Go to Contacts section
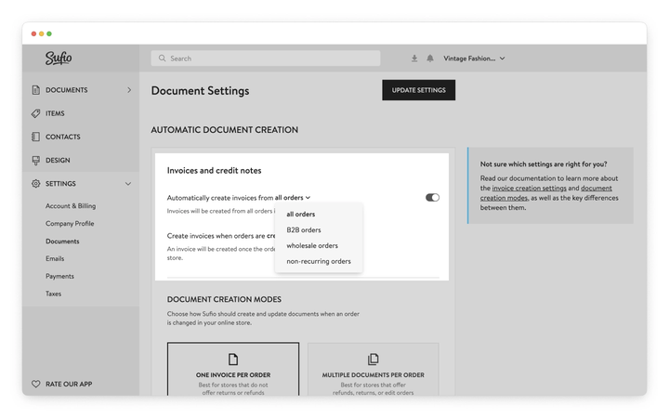Image resolution: width=669 pixels, height=418 pixels. [x=63, y=137]
